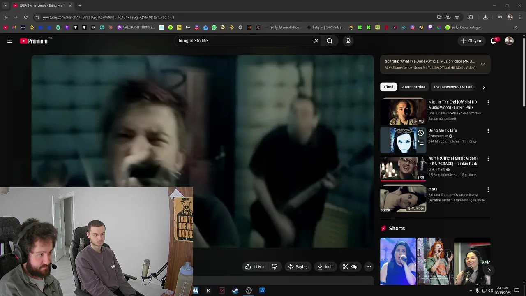Open the X Twitter bookmark icon

pos(258,28)
